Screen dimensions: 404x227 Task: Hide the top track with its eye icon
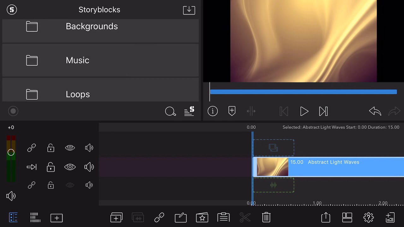[70, 148]
